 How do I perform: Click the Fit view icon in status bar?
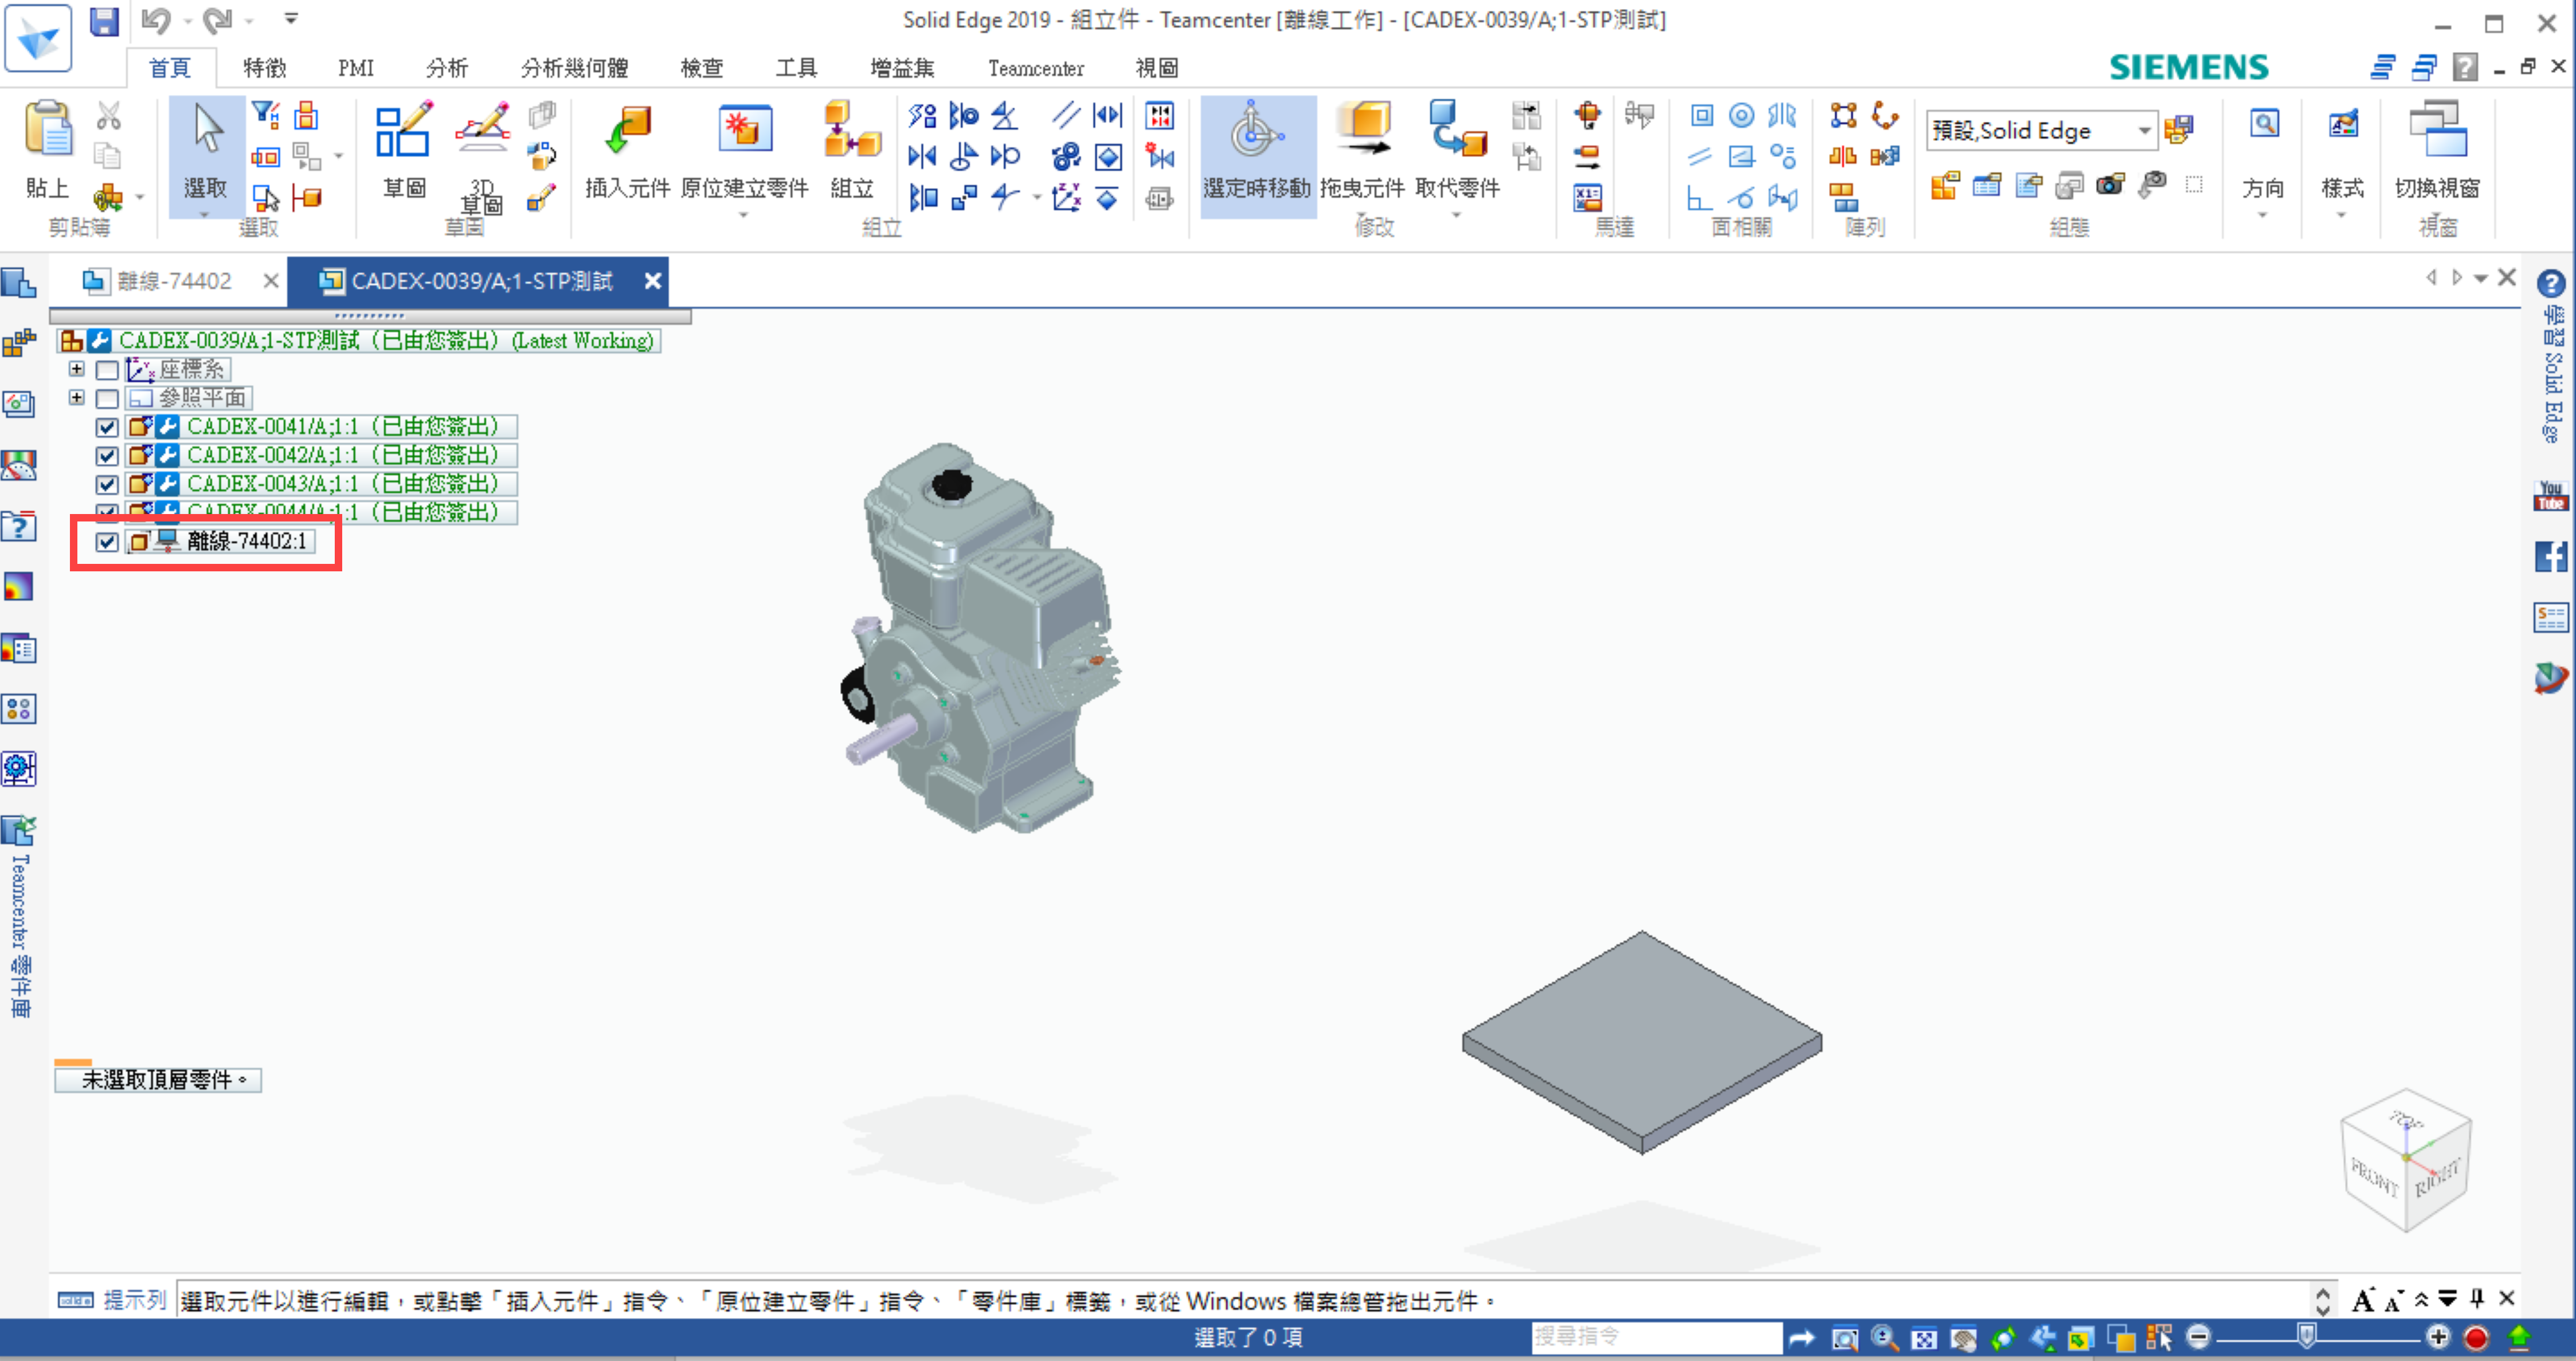pos(1923,1338)
